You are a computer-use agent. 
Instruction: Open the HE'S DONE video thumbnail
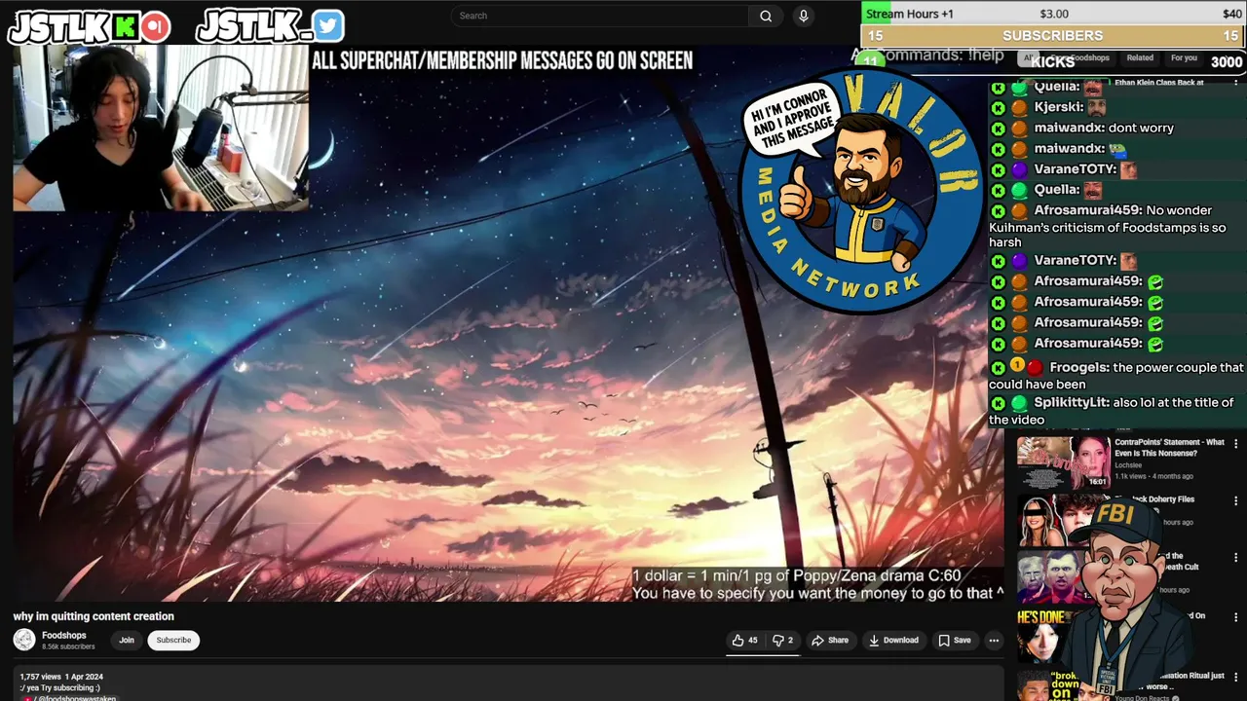[1042, 636]
